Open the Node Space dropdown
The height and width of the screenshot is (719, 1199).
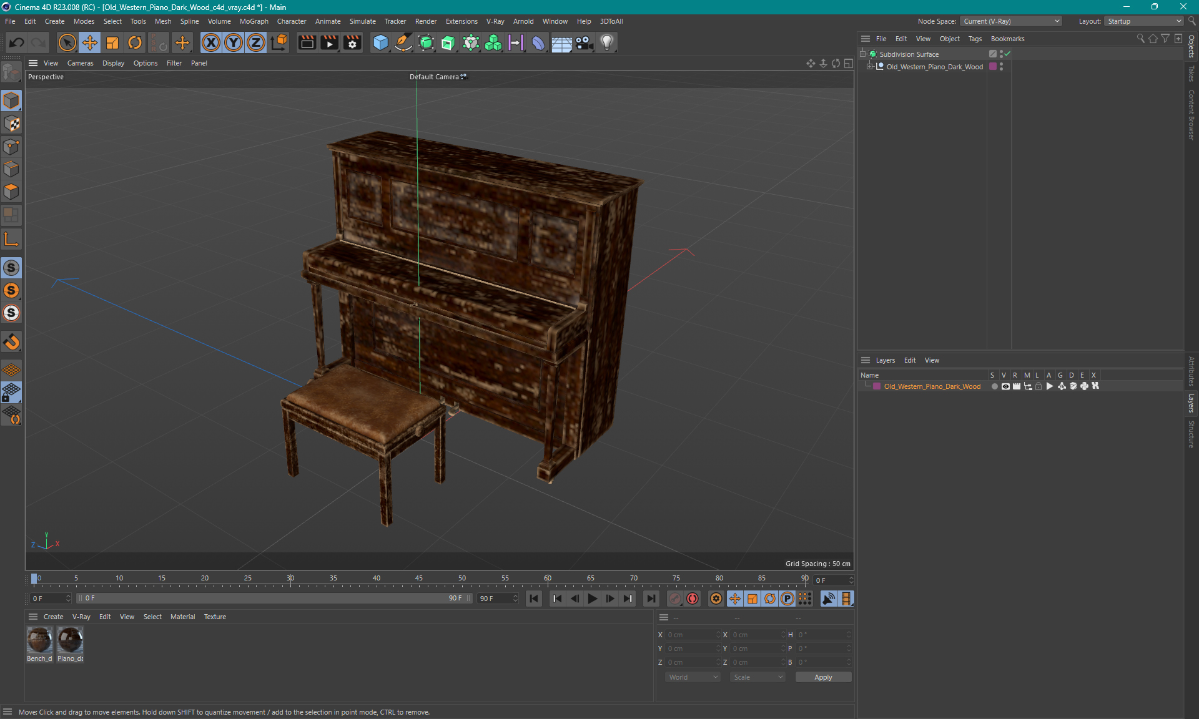click(x=1011, y=21)
